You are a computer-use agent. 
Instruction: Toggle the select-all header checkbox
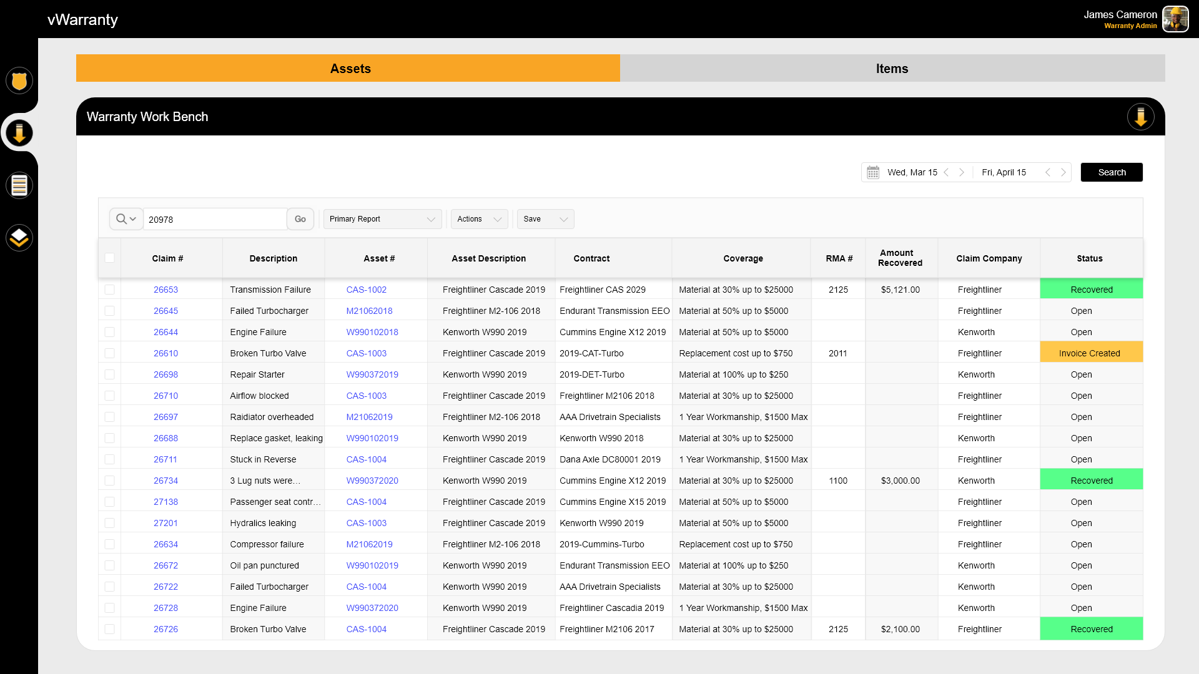[x=110, y=258]
